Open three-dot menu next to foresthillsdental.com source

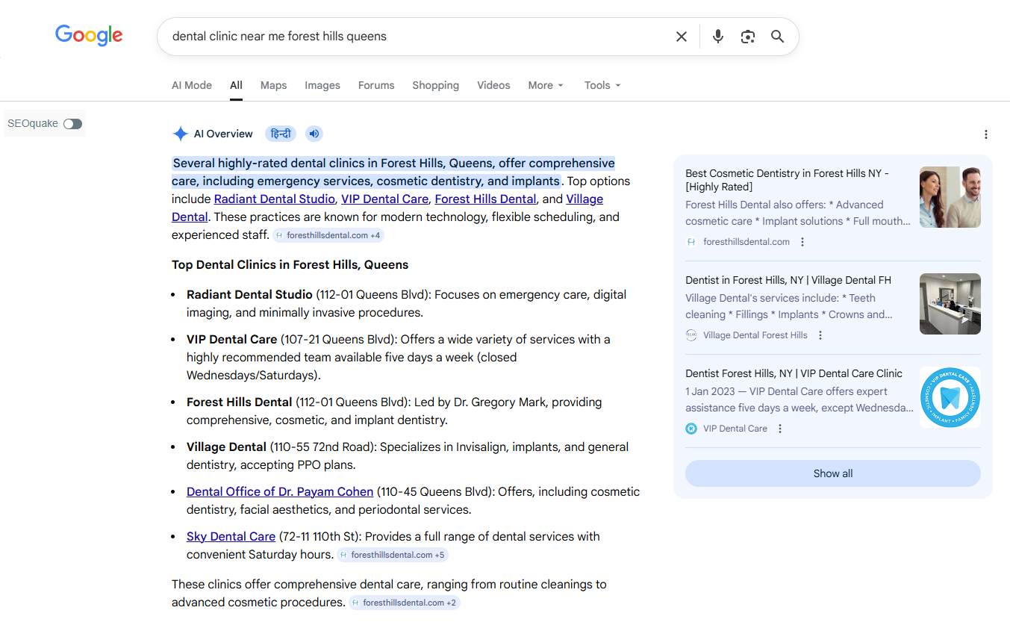802,242
